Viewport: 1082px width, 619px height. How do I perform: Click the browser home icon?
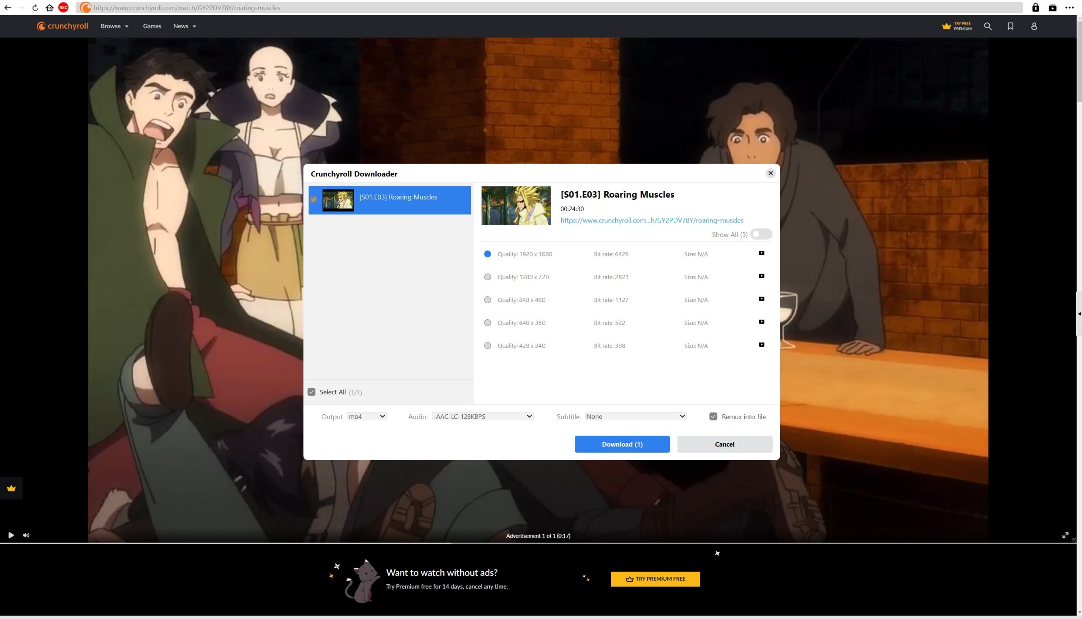(49, 8)
